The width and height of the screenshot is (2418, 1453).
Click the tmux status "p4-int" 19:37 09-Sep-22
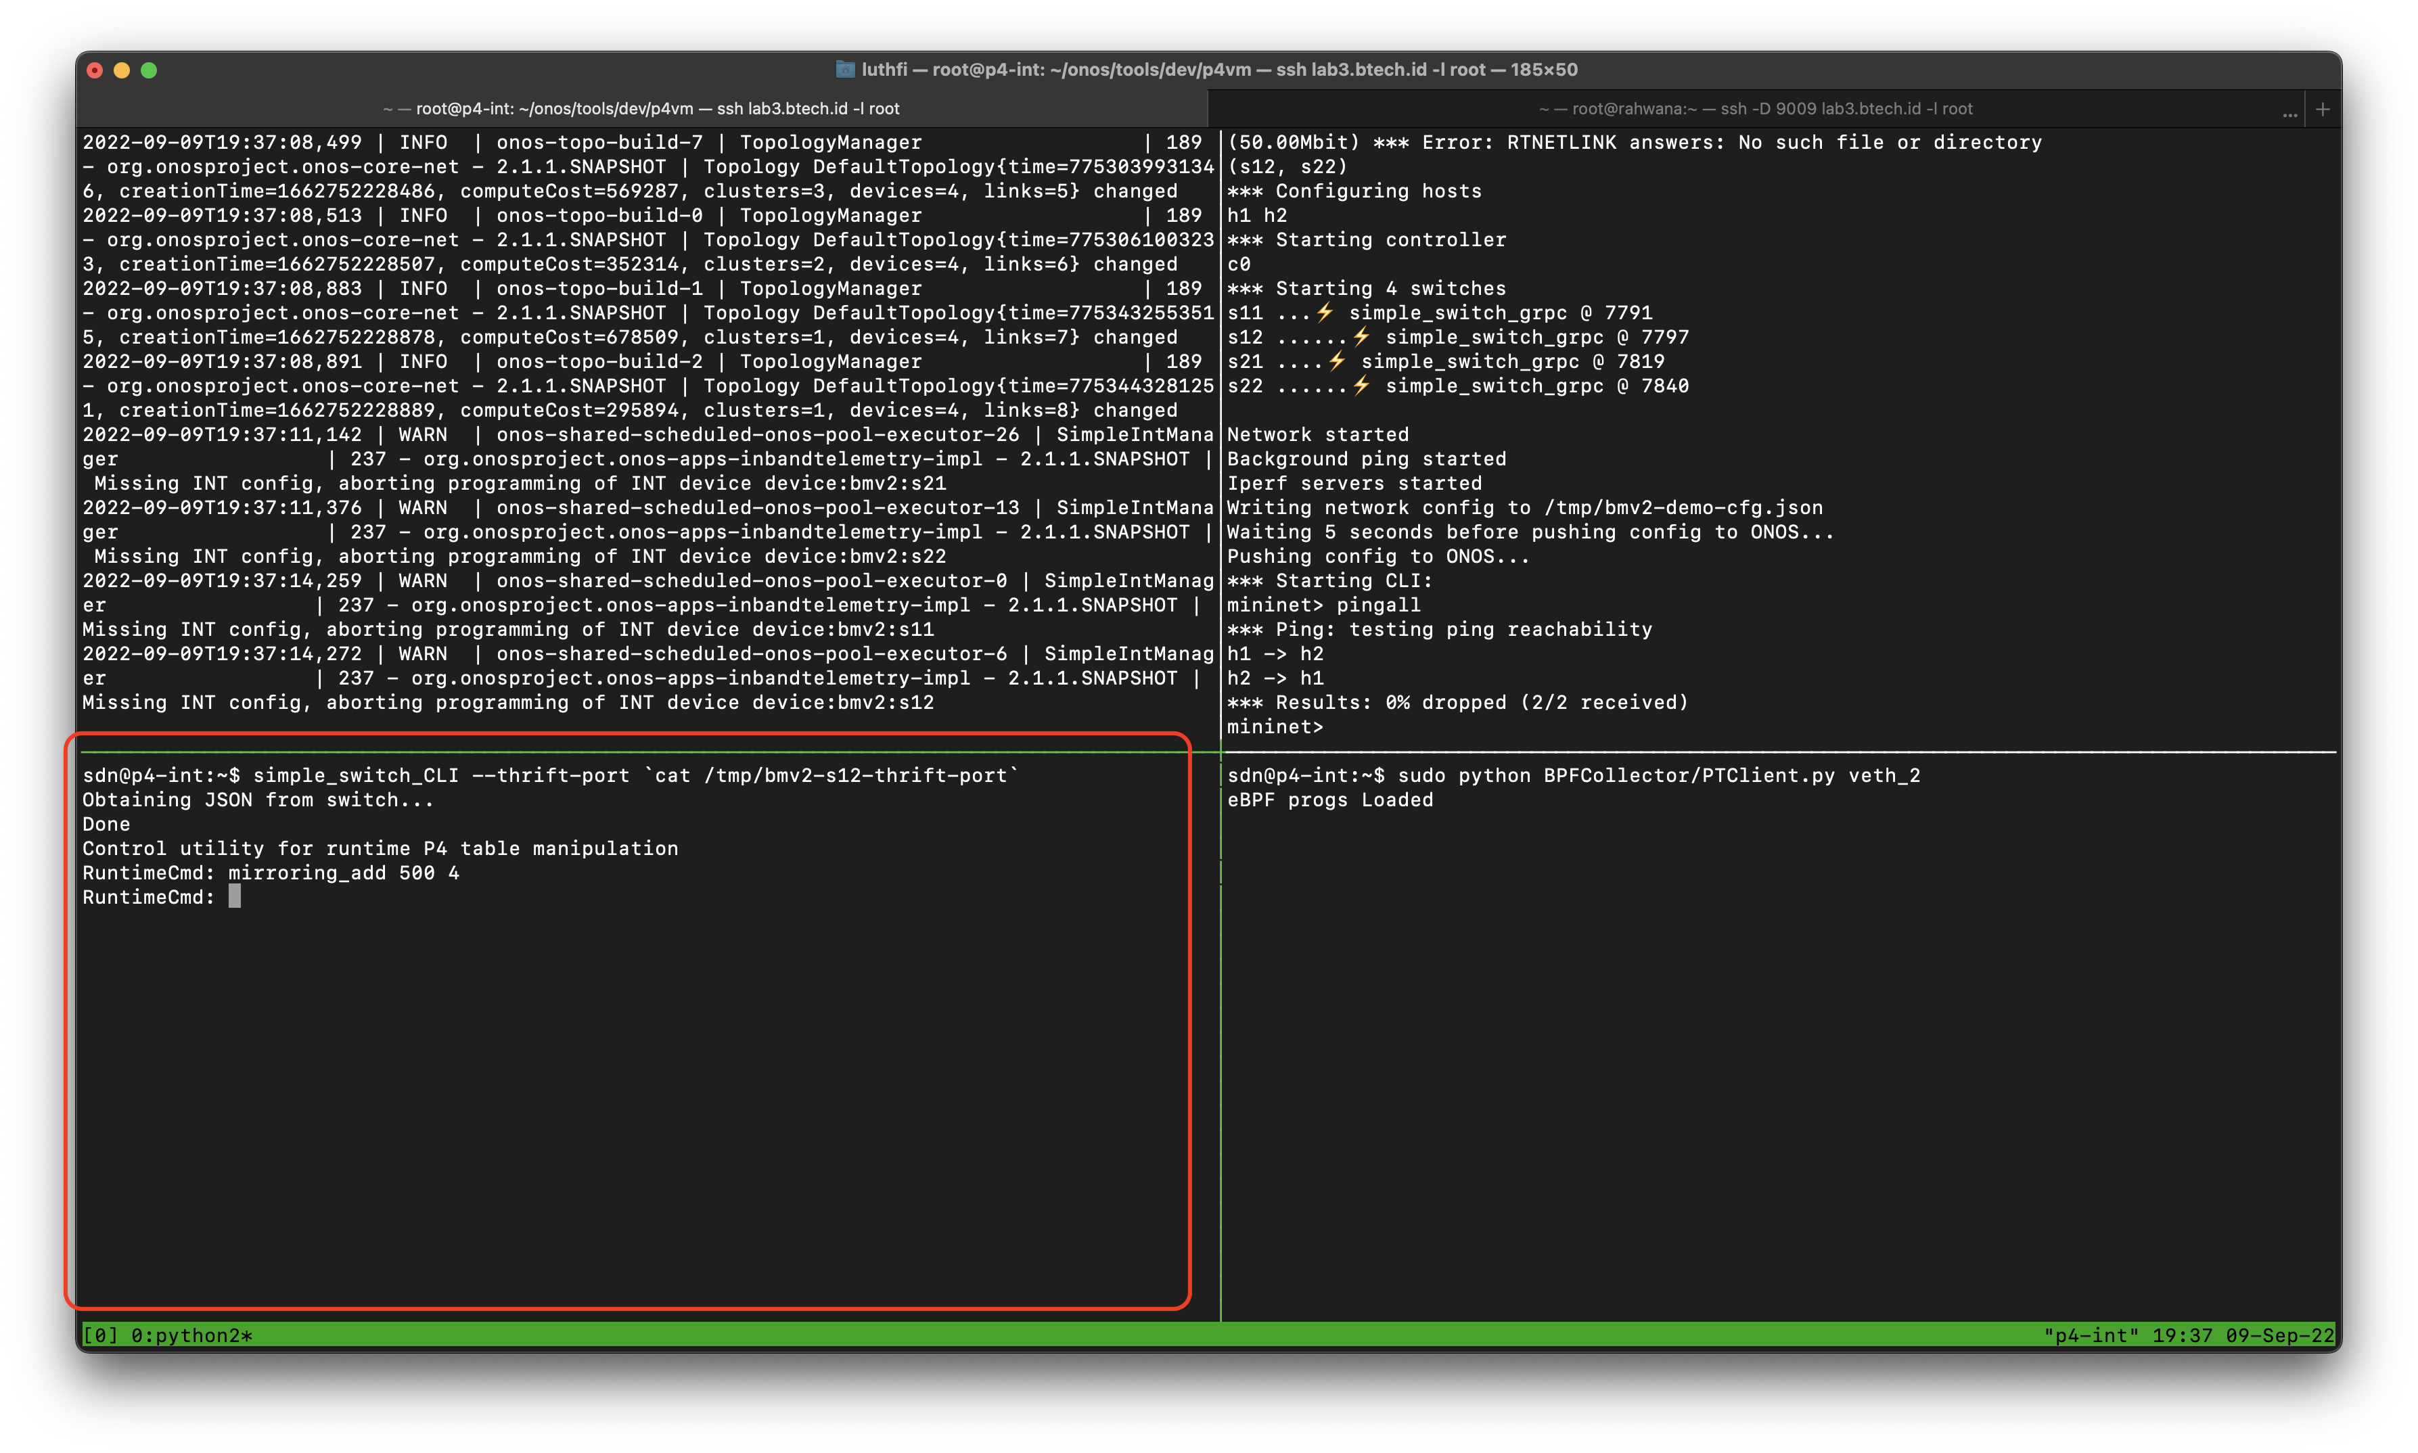(x=2188, y=1335)
